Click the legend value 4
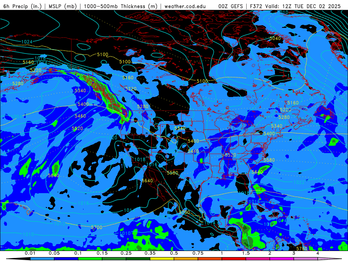 (x=318, y=253)
